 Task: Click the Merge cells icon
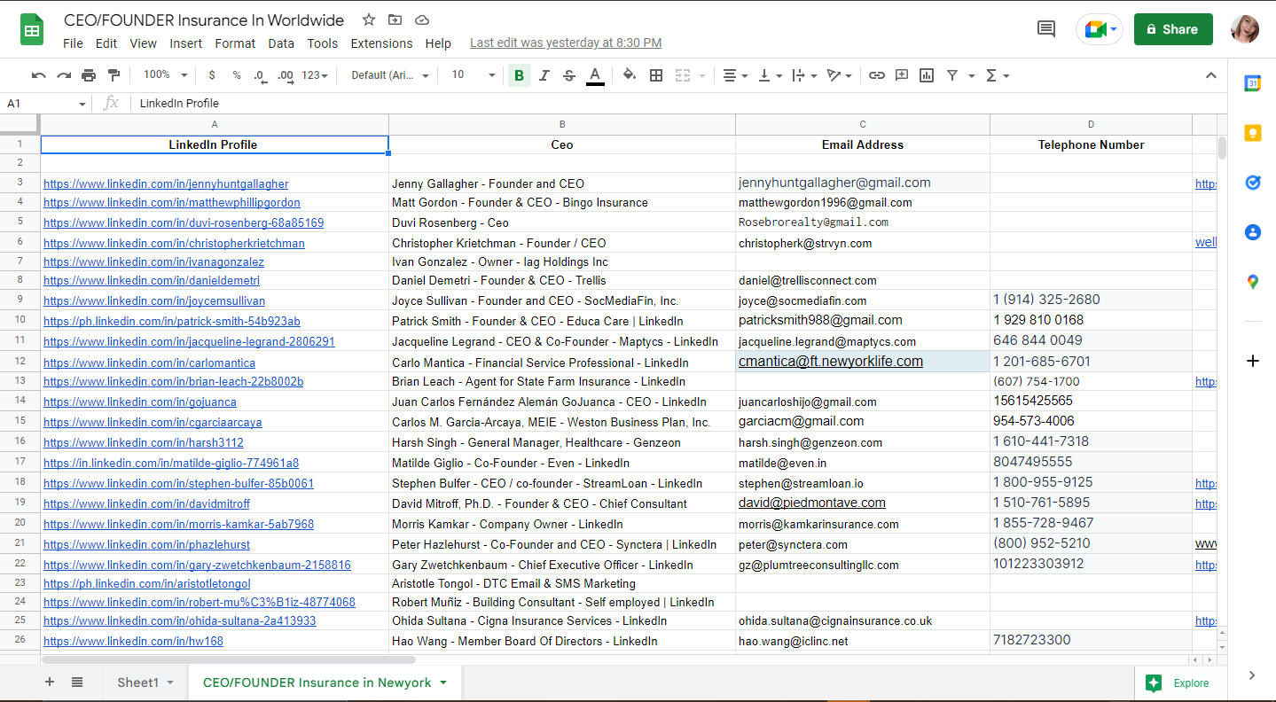[x=683, y=75]
